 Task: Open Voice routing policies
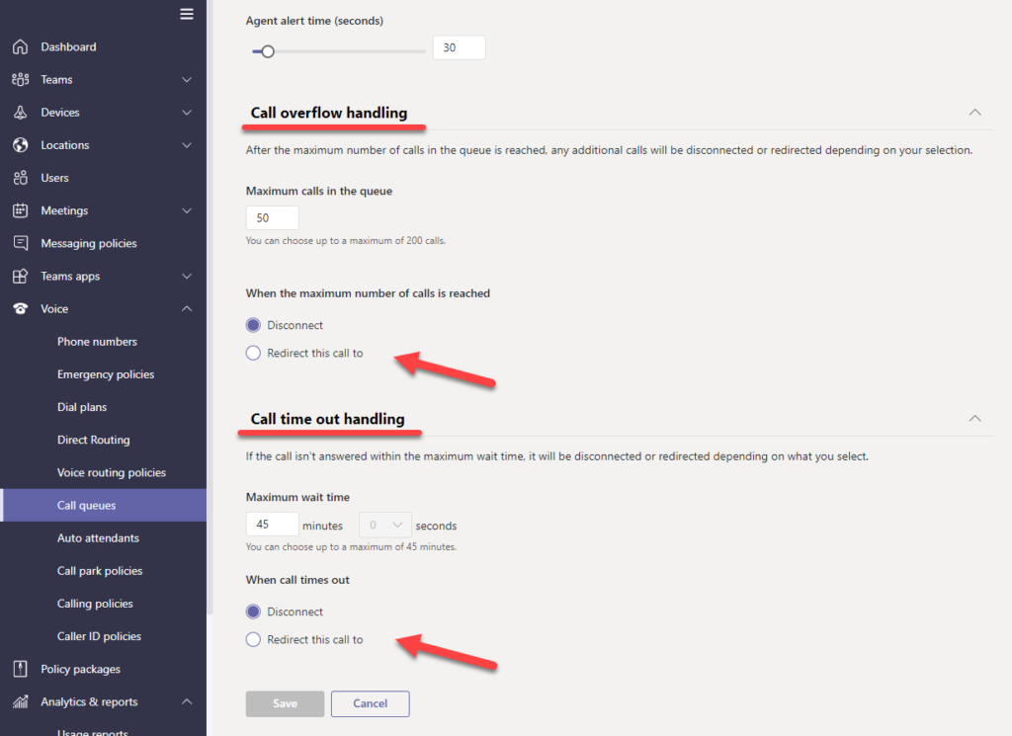(112, 473)
